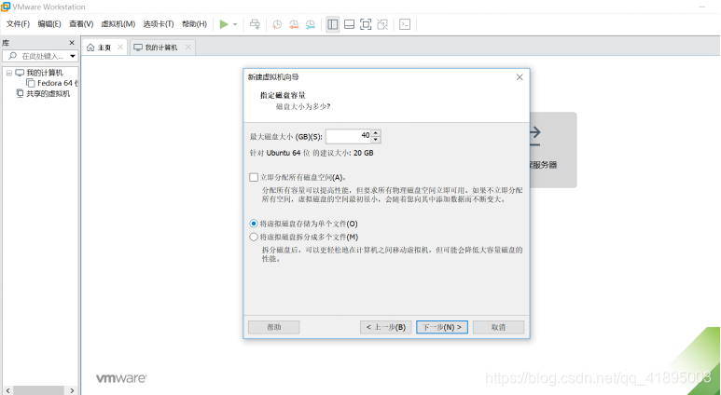Click the revert to snapshot icon
This screenshot has height=395, width=721.
294,24
